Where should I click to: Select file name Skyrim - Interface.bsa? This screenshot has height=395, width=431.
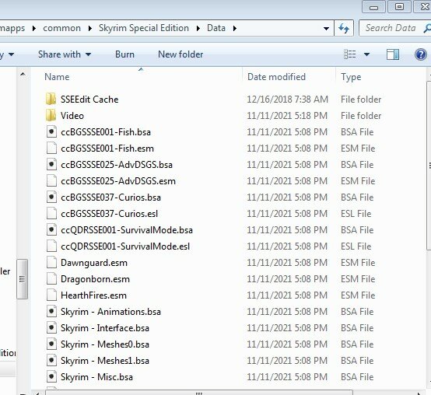point(105,328)
